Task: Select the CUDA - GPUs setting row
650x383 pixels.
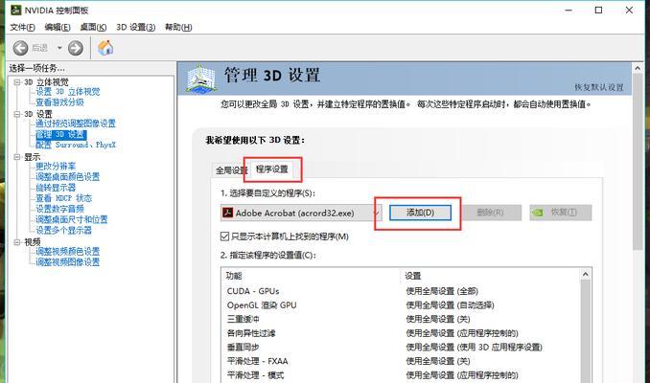Action: 402,291
